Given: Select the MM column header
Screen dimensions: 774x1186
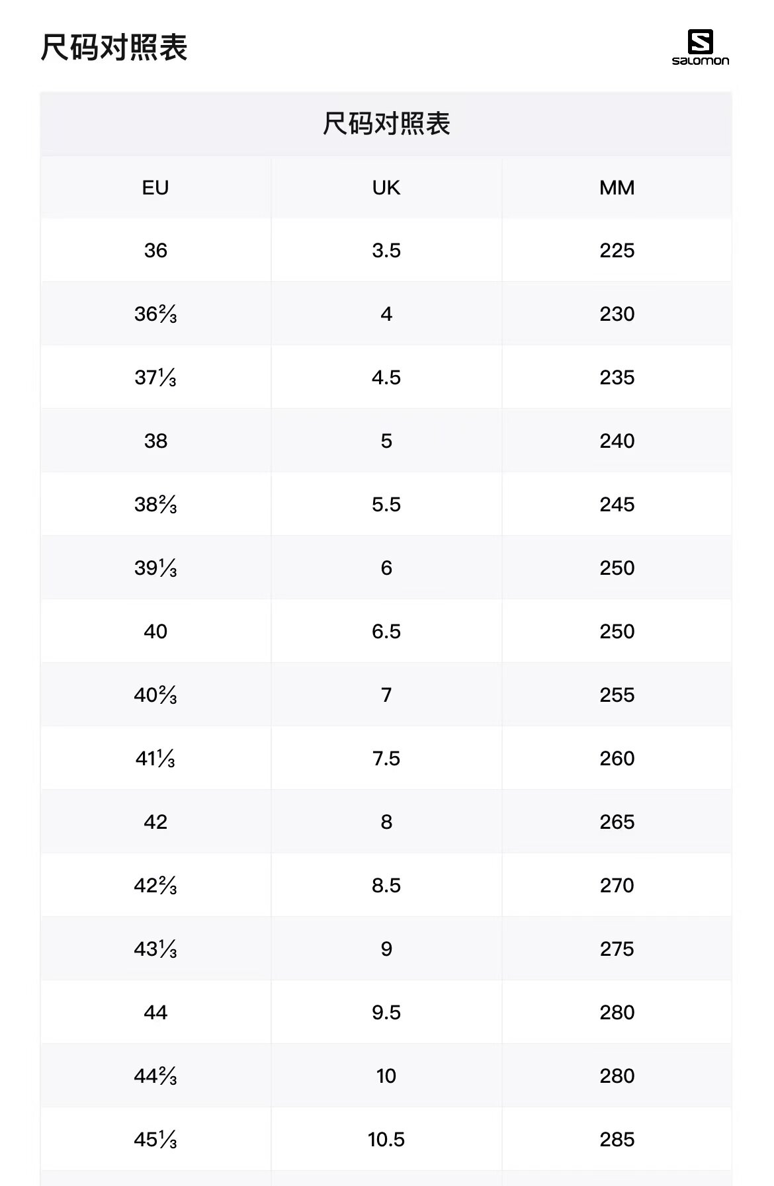Looking at the screenshot, I should (x=617, y=188).
